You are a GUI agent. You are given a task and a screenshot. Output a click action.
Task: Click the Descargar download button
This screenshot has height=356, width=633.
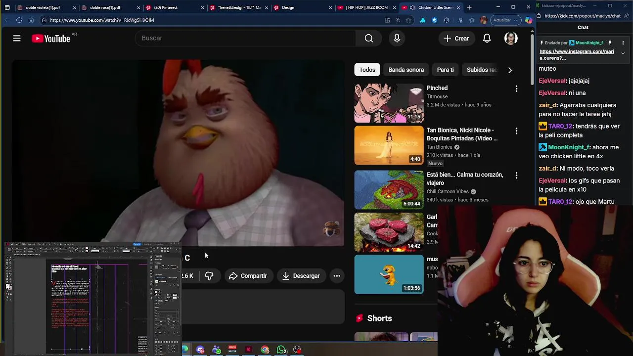click(301, 276)
